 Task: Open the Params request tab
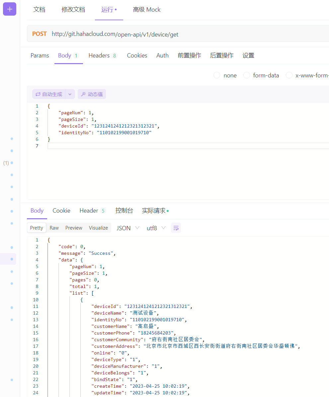40,55
